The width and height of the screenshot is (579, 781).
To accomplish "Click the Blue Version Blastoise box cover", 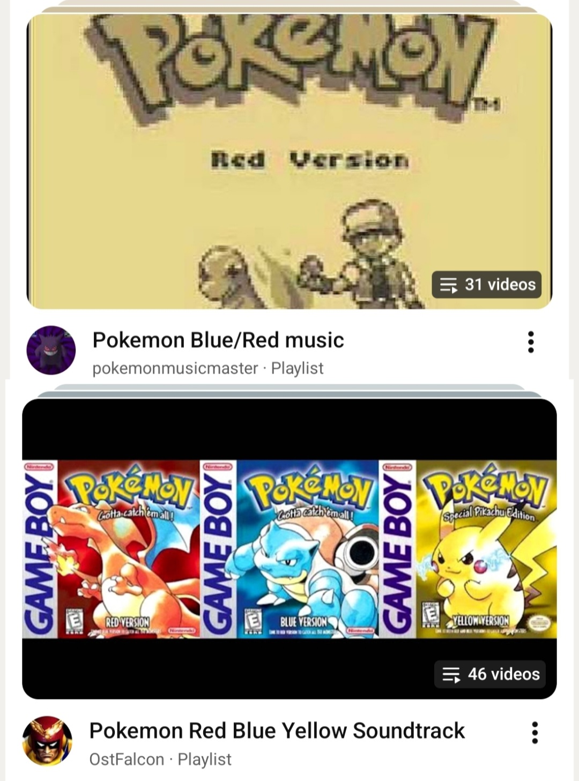I will 289,549.
